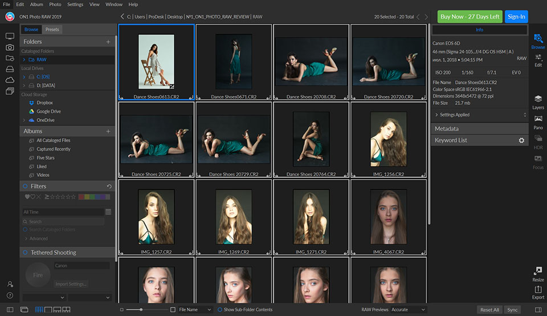The image size is (547, 316).
Task: Enable Search Cataloged Folders option
Action: (25, 229)
